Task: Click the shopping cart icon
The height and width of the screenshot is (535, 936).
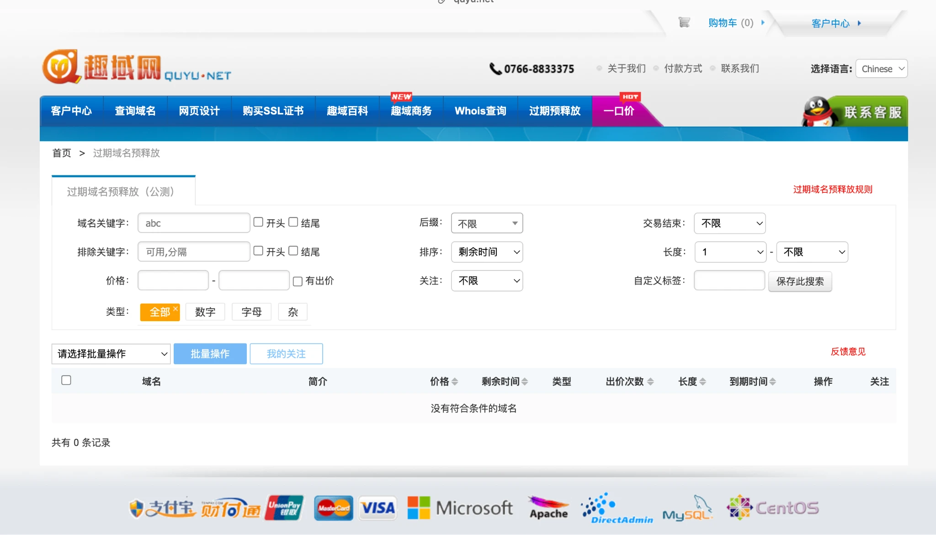Action: (684, 22)
